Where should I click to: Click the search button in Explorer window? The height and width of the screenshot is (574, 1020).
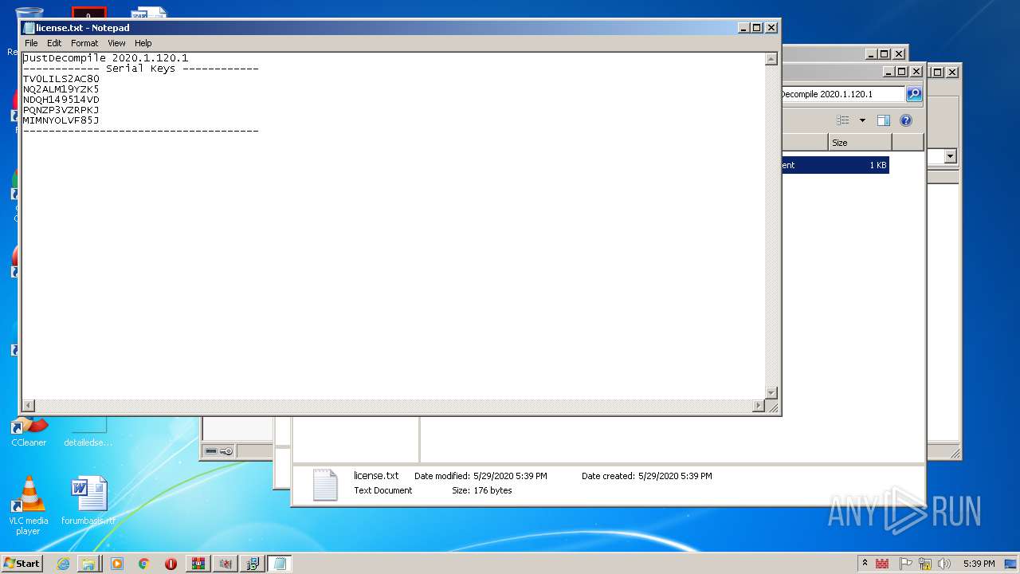pos(914,94)
